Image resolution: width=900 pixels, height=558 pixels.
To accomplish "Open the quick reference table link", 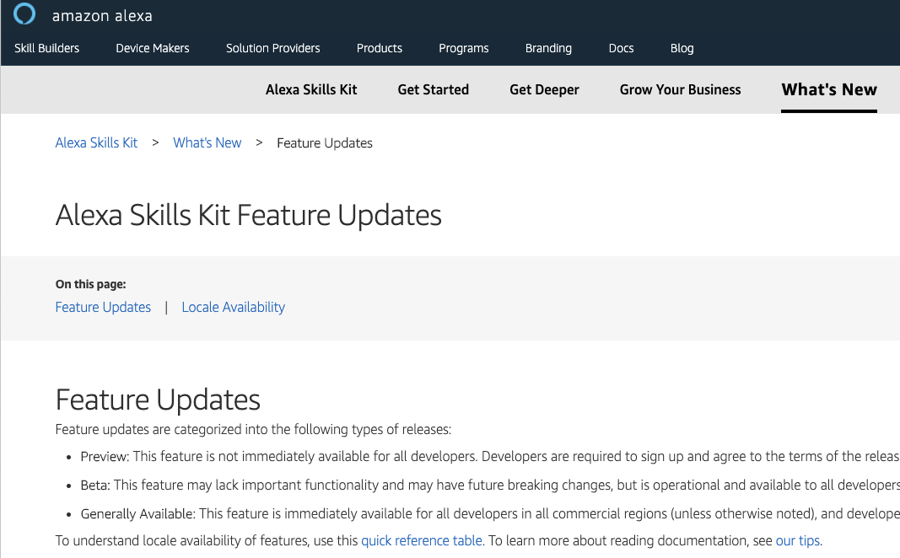I will click(421, 541).
